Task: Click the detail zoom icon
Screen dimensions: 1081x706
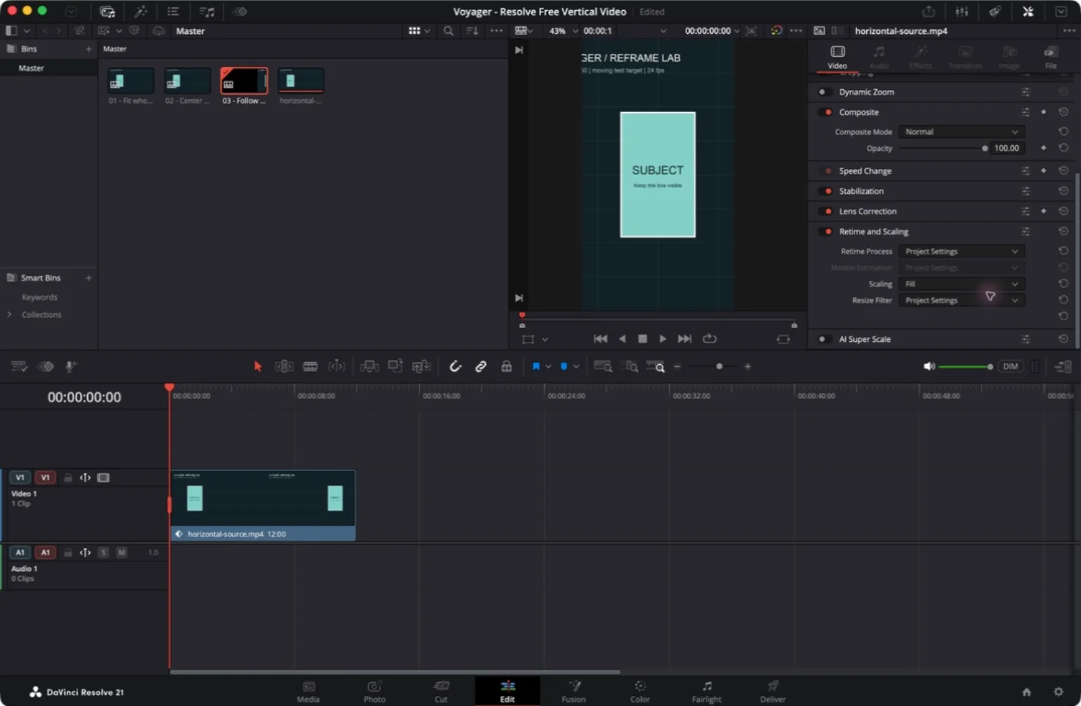Action: click(631, 366)
